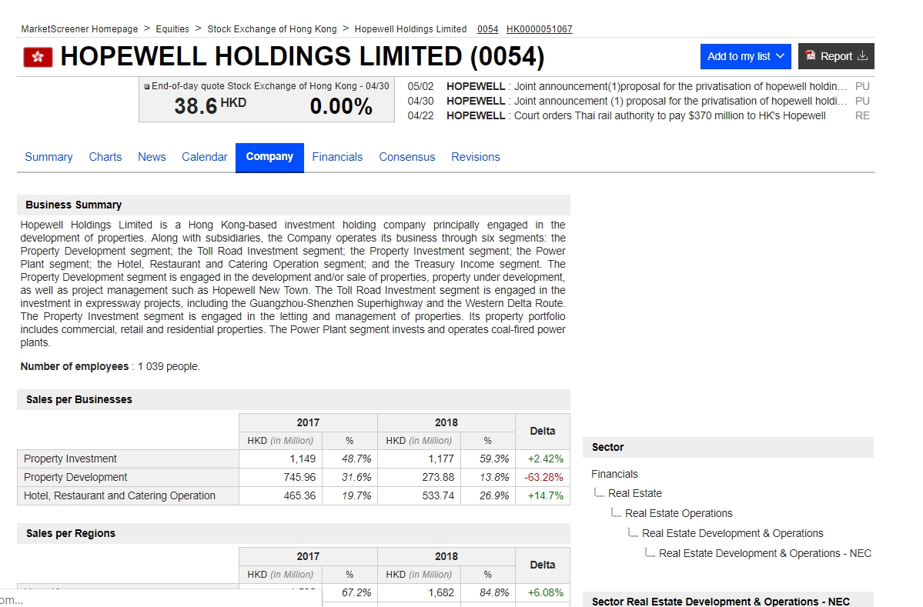Click the small square icon before End-of-day quote
This screenshot has height=607, width=923.
click(x=146, y=86)
